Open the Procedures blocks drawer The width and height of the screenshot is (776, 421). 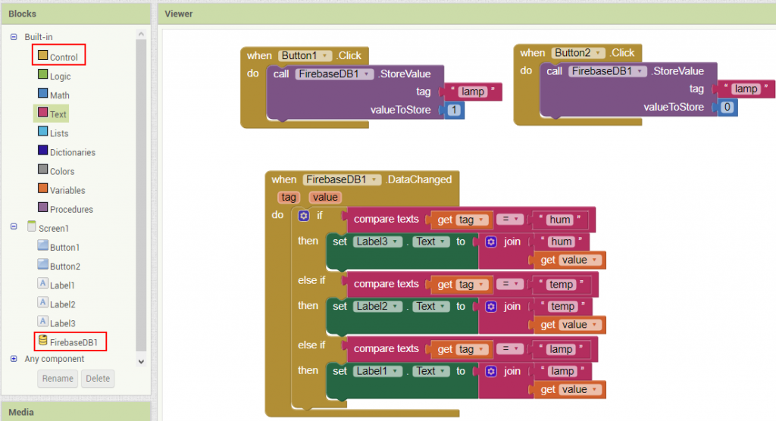pyautogui.click(x=66, y=209)
